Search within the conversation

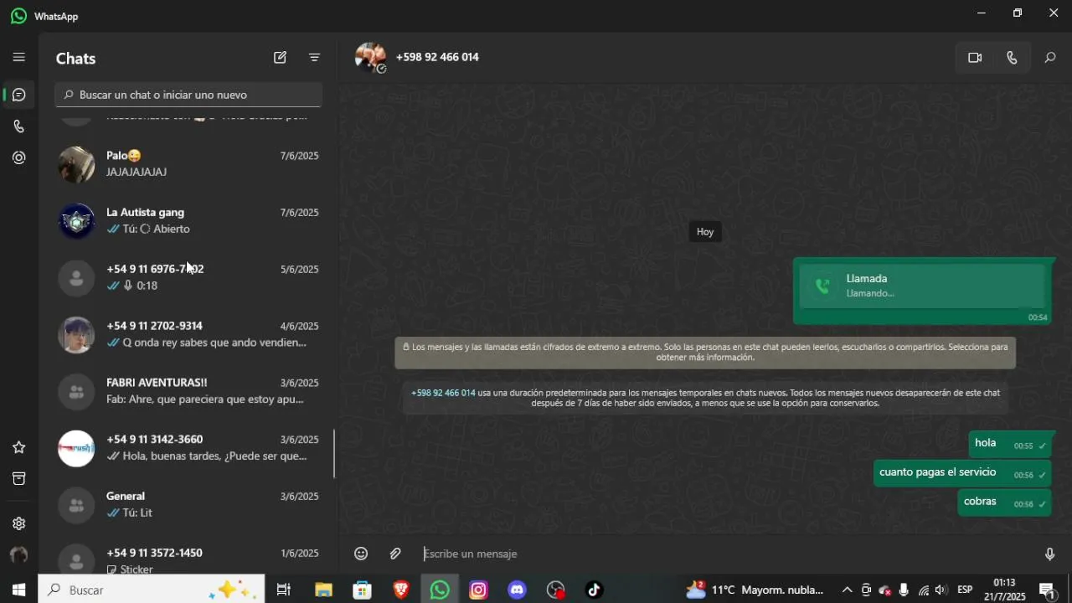(1049, 58)
